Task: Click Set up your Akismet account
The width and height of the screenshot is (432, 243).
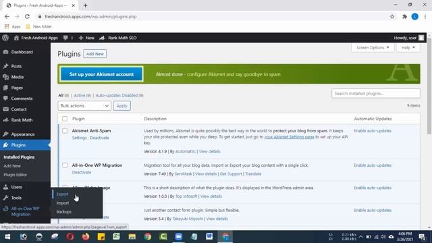Action: click(x=101, y=74)
